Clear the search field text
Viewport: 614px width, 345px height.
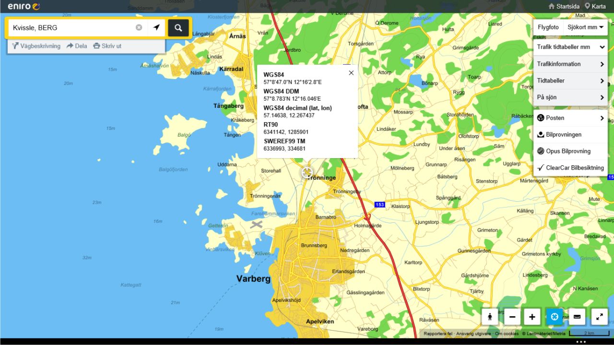(139, 28)
